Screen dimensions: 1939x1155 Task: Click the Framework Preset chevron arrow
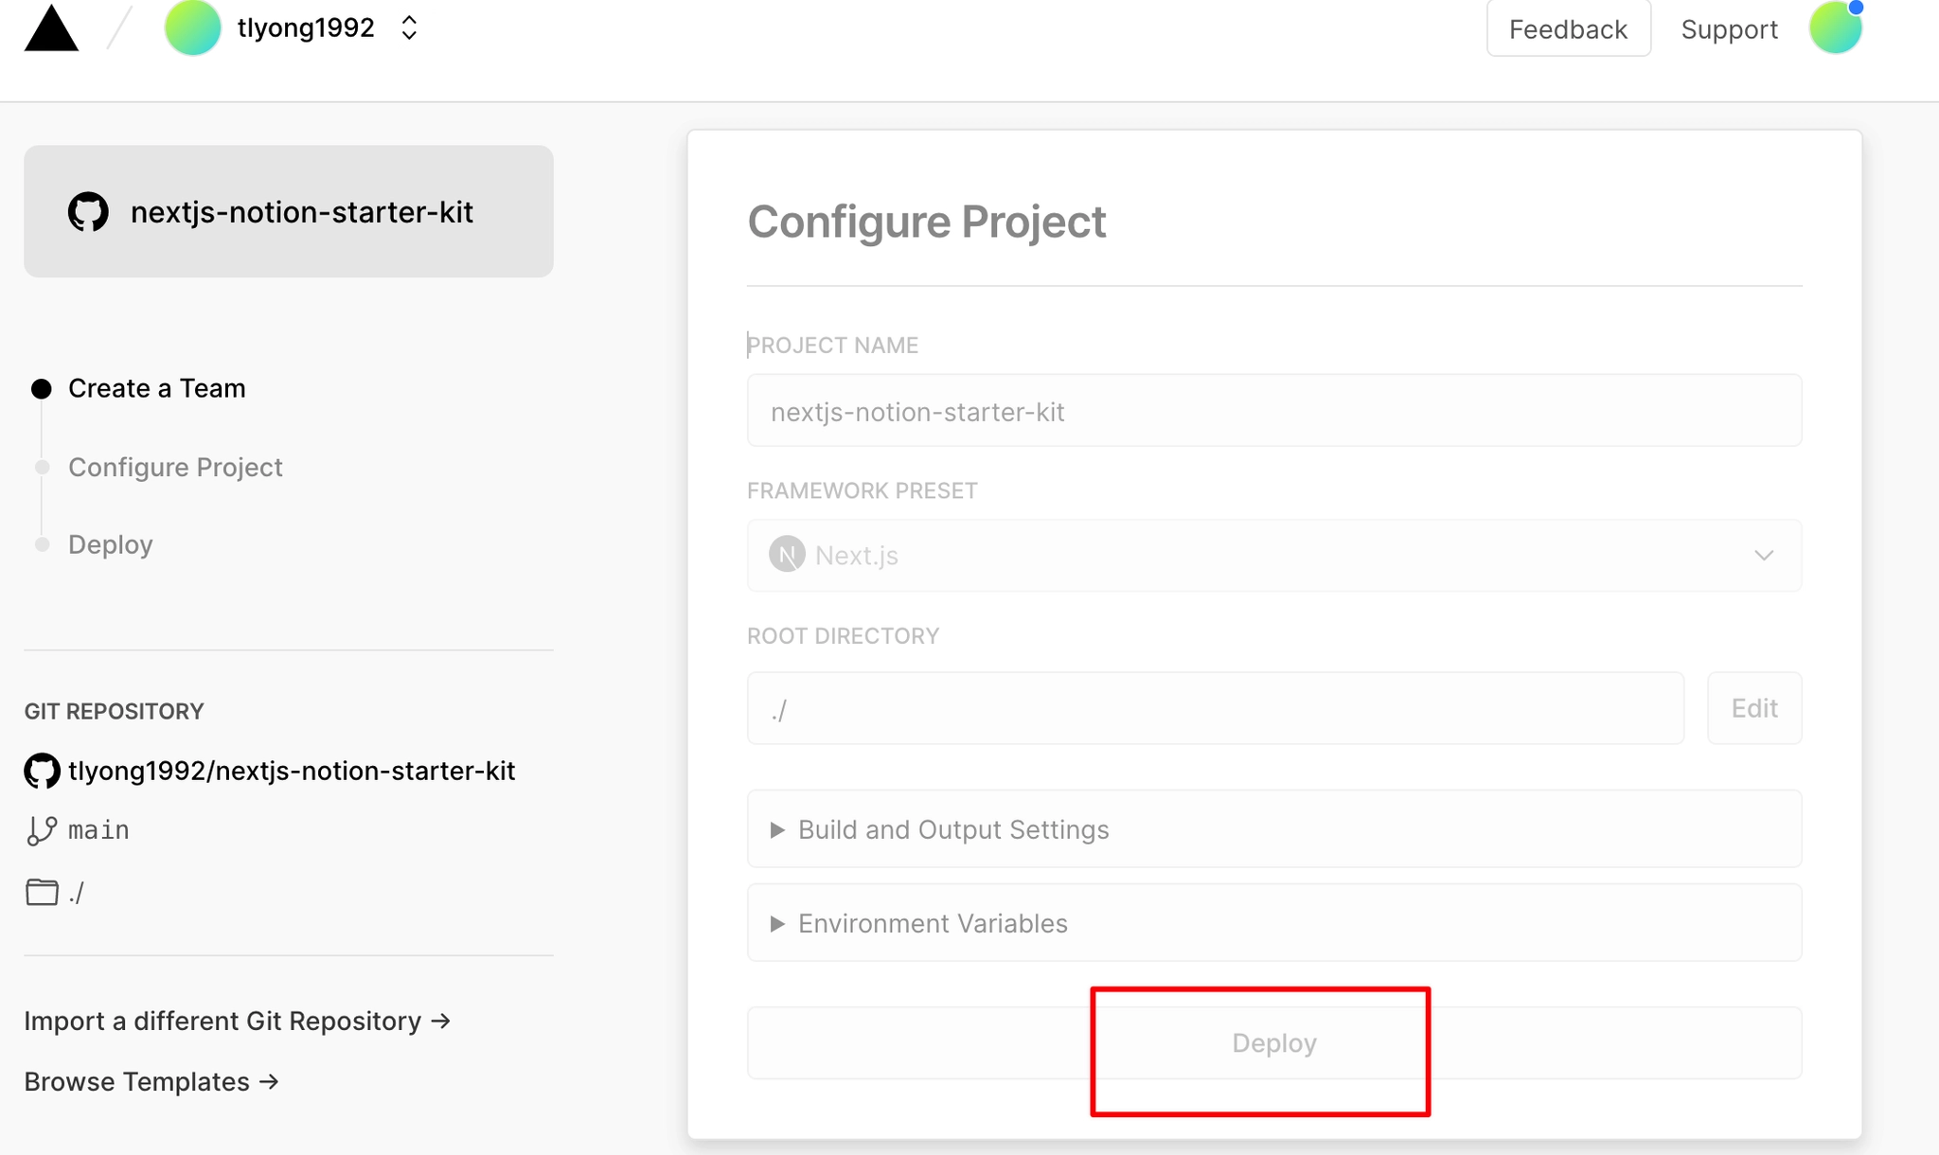coord(1764,556)
